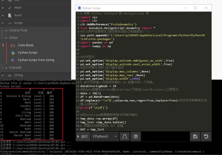This screenshot has height=155, width=222.
Task: Click the lightning action marker beside Code Block
Action: tap(3, 45)
